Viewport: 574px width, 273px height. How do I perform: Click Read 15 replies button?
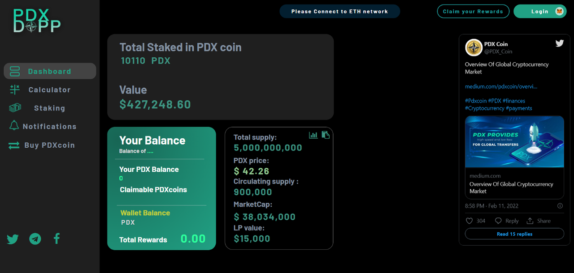[x=514, y=234]
